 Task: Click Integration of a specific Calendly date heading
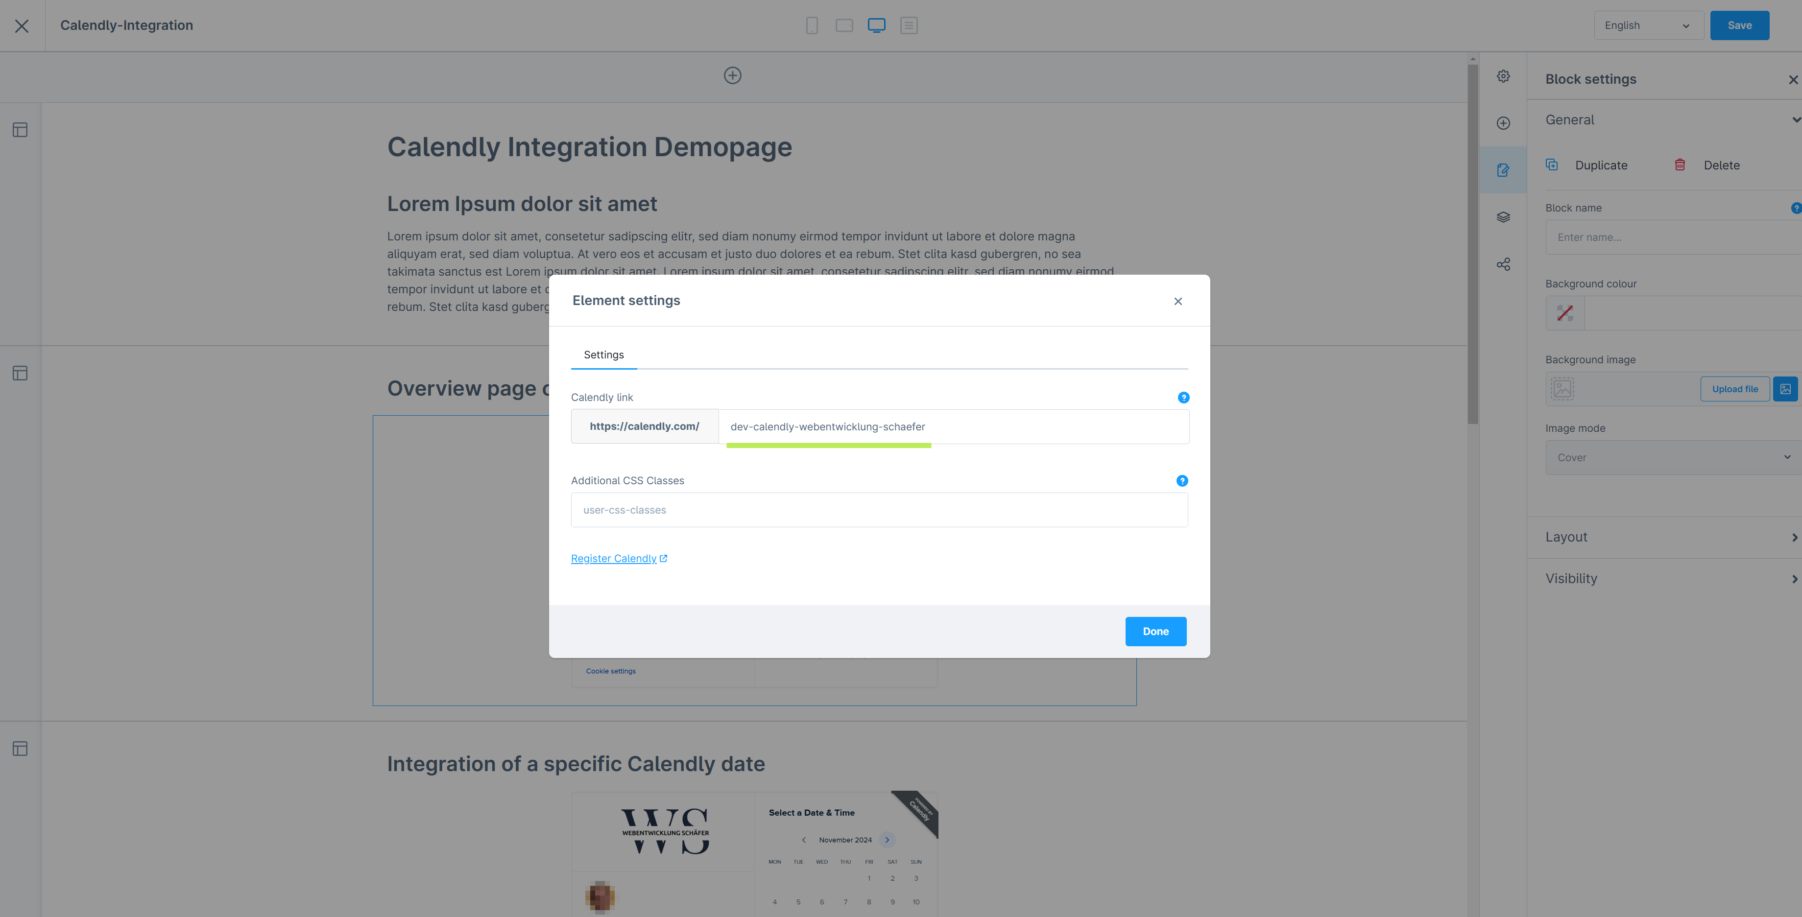(x=576, y=764)
